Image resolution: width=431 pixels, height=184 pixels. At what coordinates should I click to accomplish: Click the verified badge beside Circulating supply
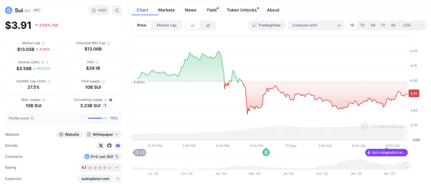pos(111,100)
